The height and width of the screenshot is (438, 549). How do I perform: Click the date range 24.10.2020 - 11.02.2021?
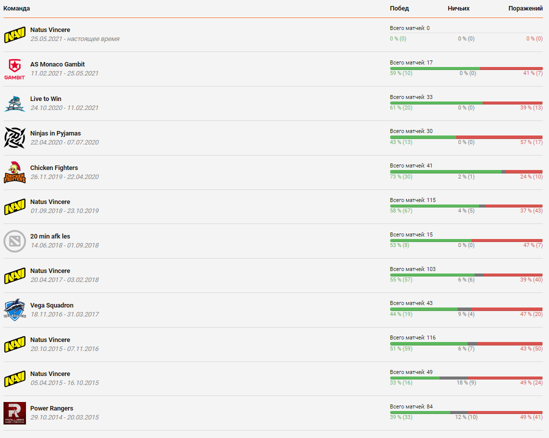(64, 108)
